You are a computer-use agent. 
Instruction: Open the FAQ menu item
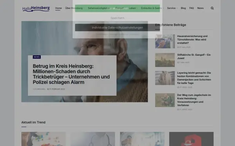192,8
